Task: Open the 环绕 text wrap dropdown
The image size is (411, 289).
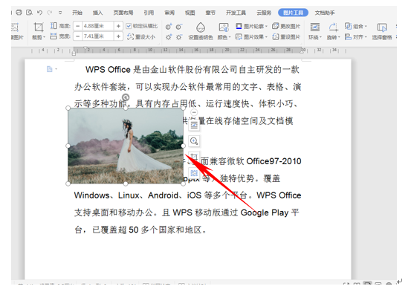Action: point(315,37)
